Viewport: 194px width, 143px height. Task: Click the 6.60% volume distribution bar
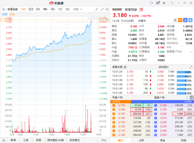tap(184, 72)
